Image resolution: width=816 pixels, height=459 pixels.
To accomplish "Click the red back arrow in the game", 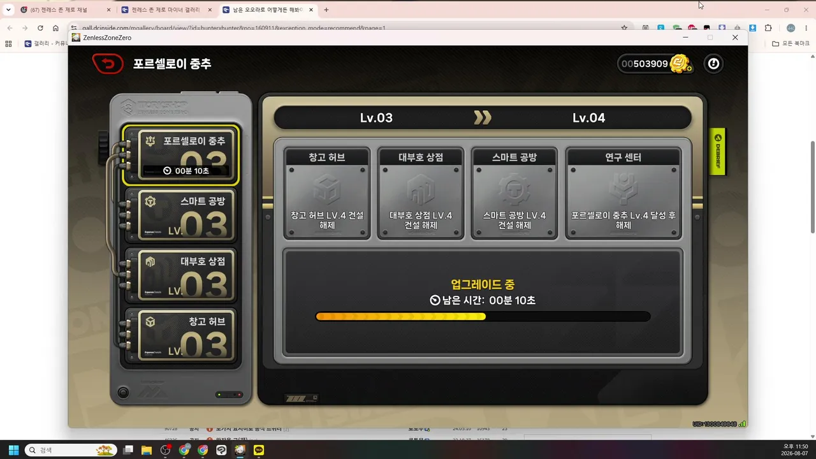I will point(108,64).
